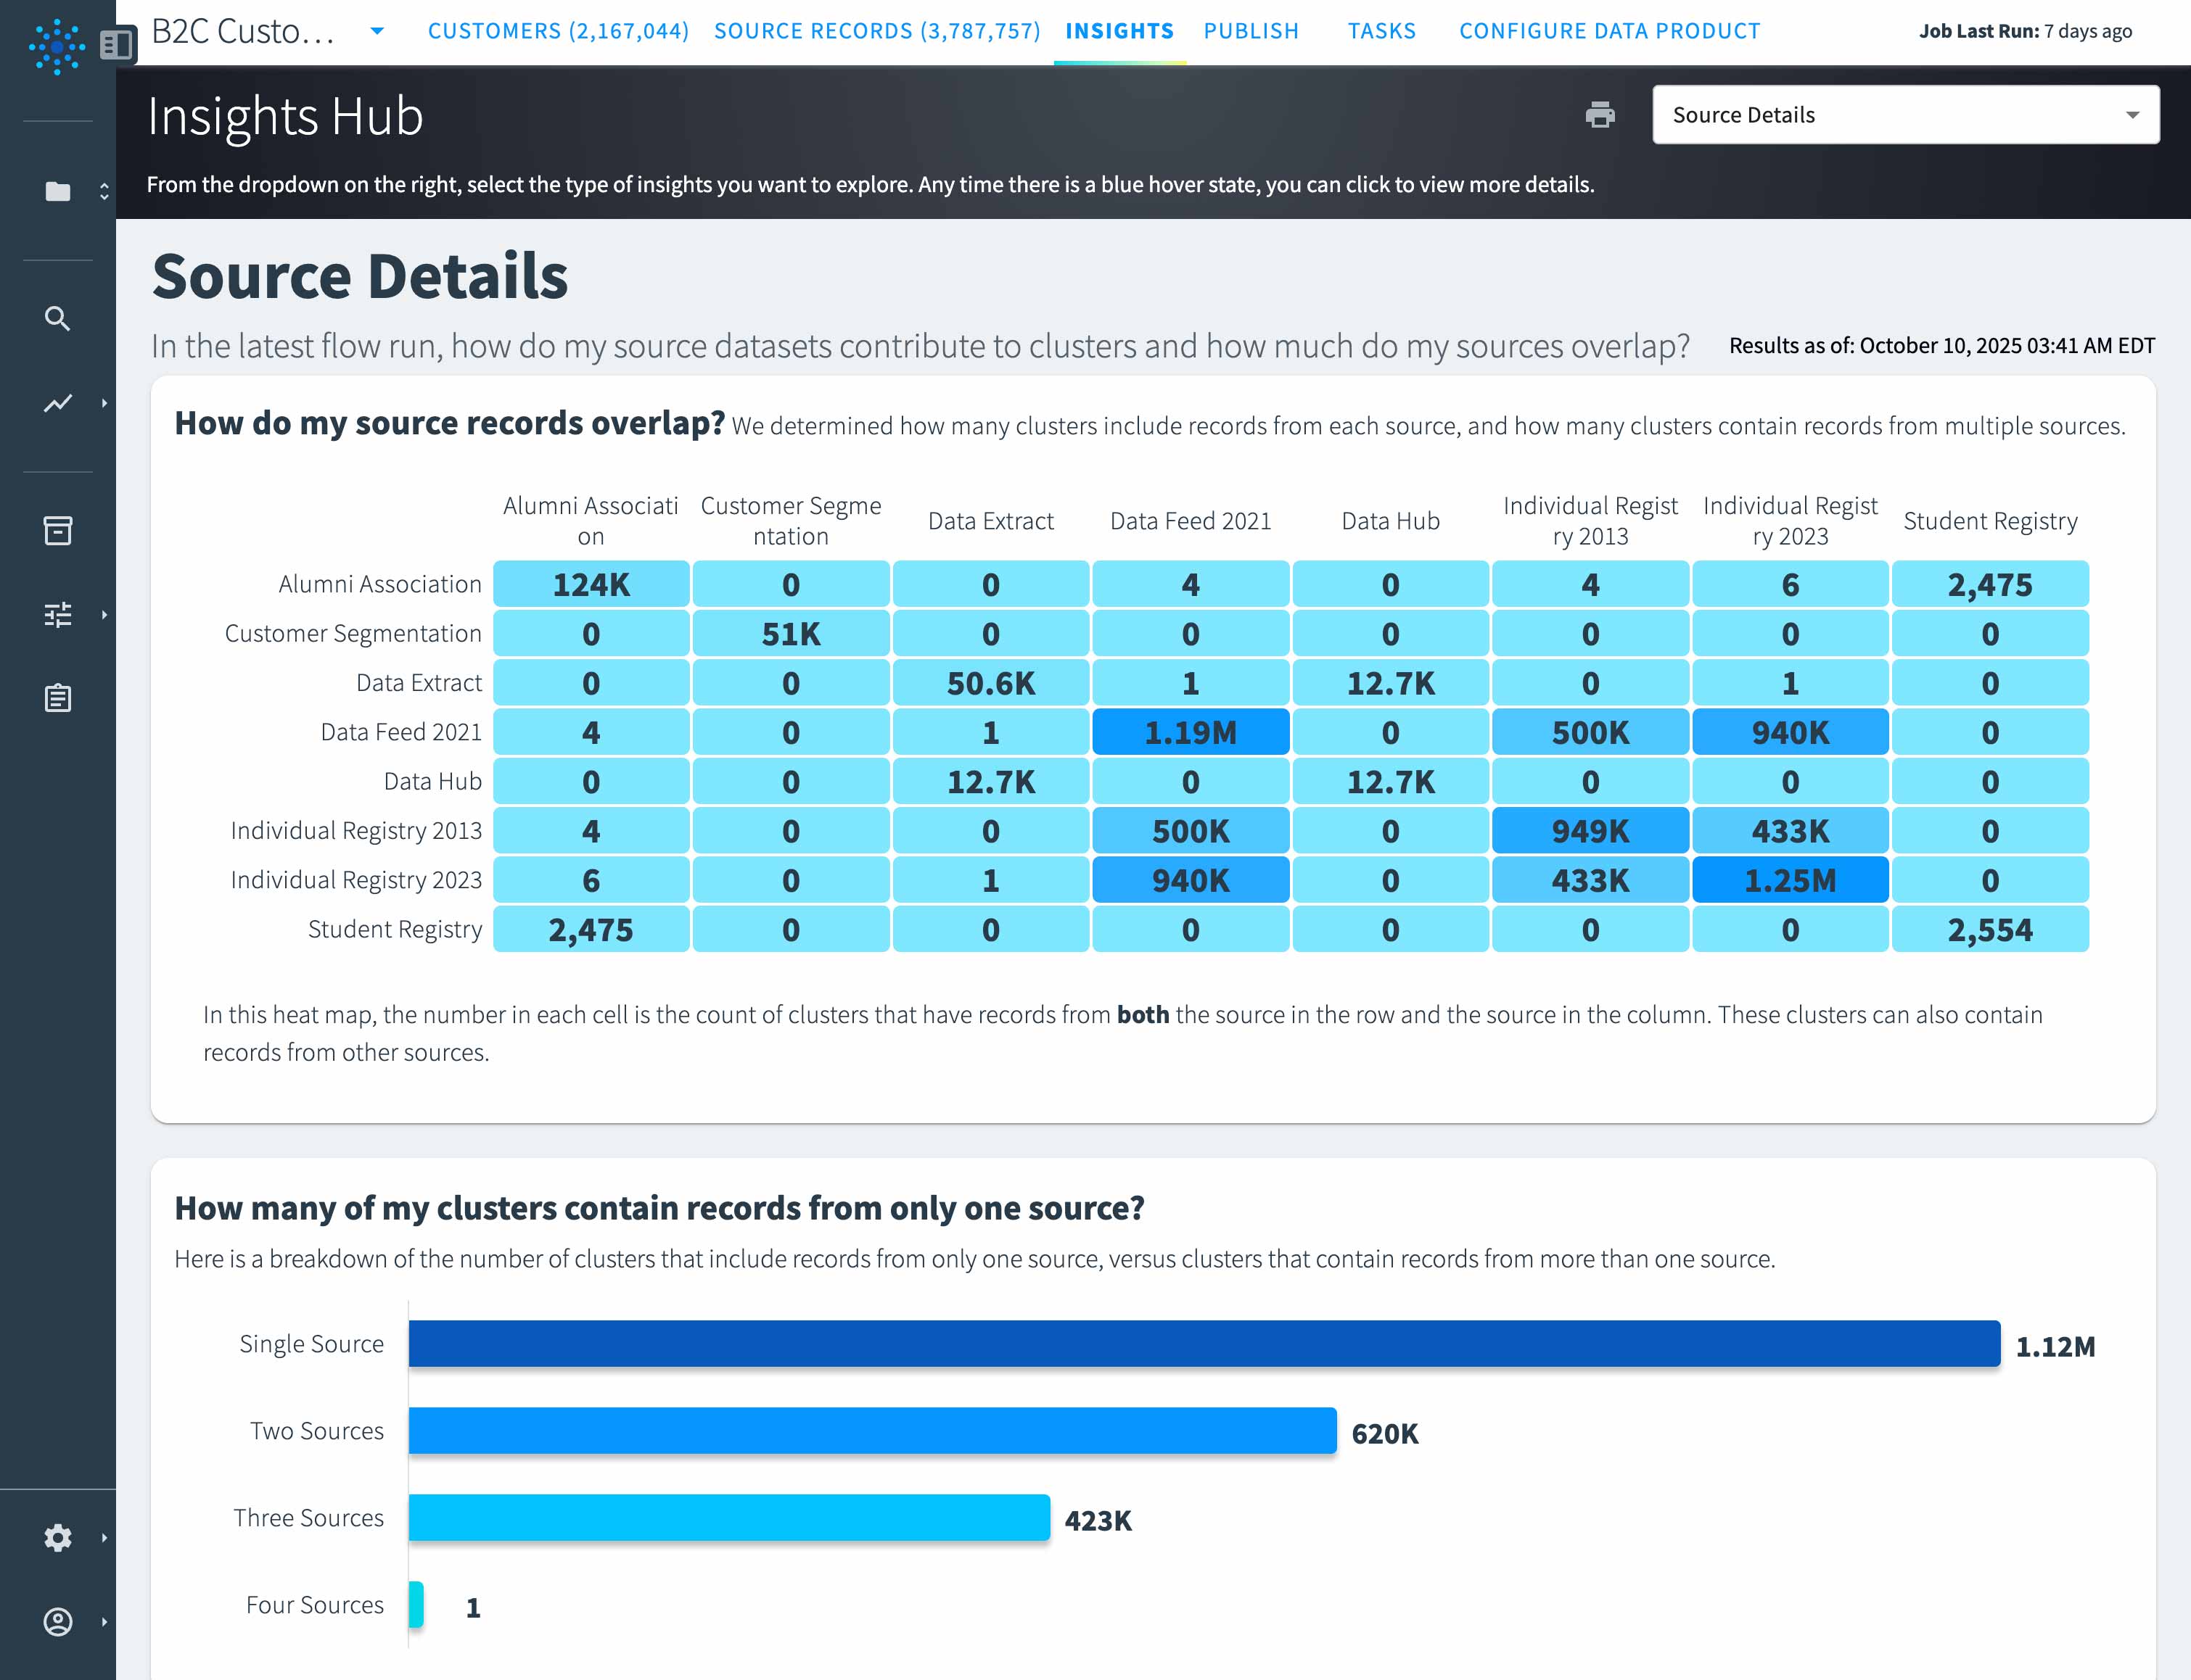Image resolution: width=2191 pixels, height=1680 pixels.
Task: Open the folder icon in left sidebar
Action: [x=58, y=191]
